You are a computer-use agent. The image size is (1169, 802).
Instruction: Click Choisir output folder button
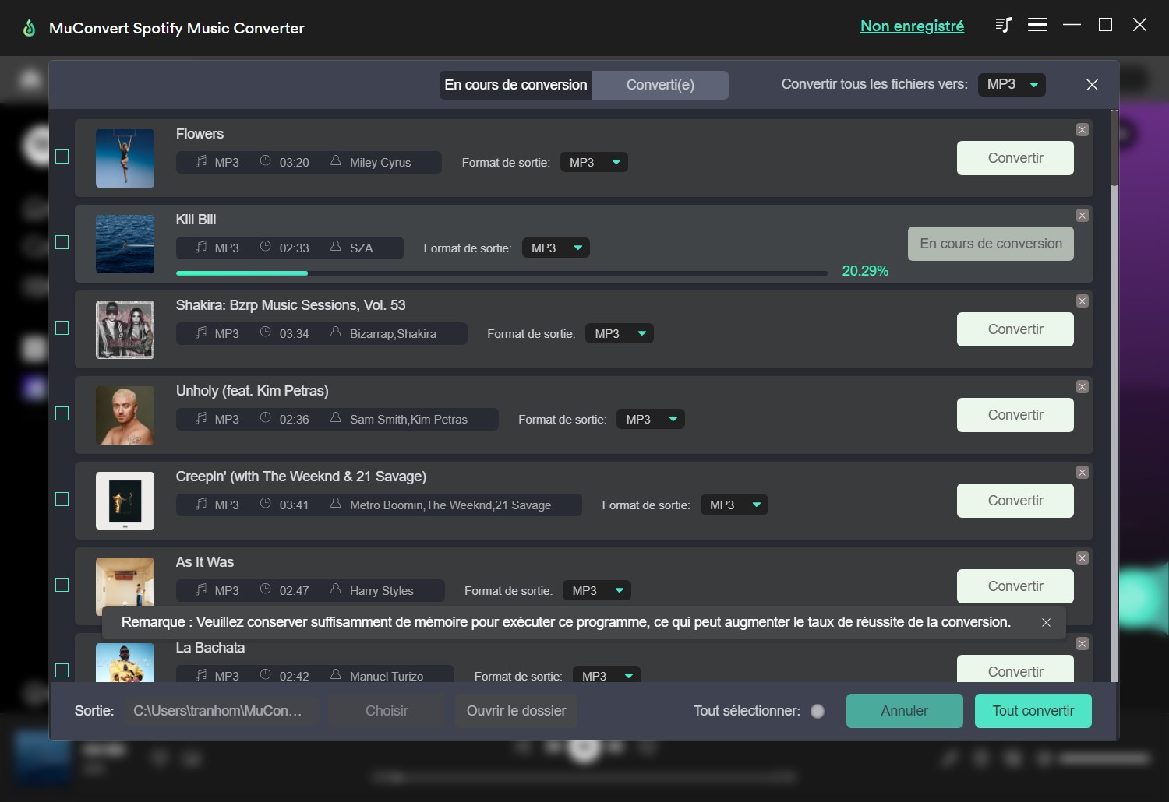[387, 711]
